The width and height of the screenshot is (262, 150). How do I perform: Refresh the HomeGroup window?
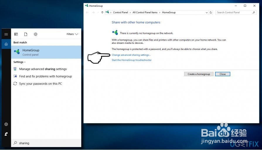pos(211,13)
